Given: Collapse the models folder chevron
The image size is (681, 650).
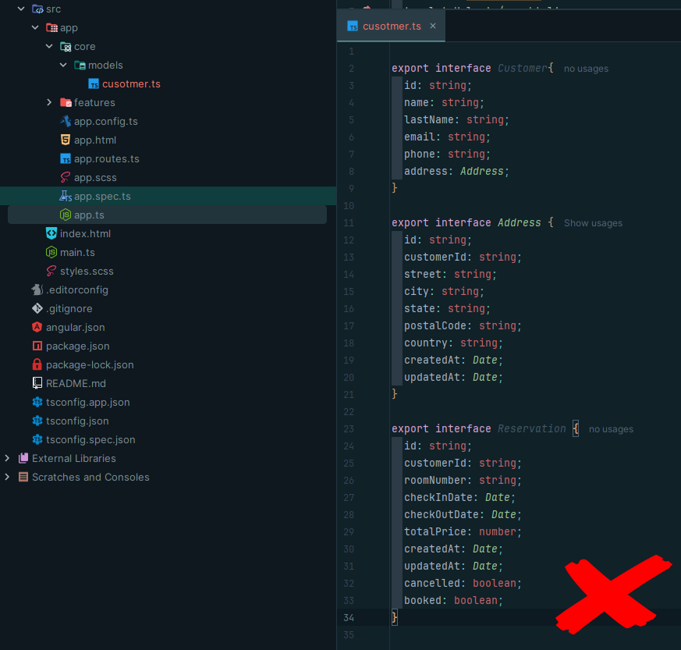Looking at the screenshot, I should coord(63,65).
